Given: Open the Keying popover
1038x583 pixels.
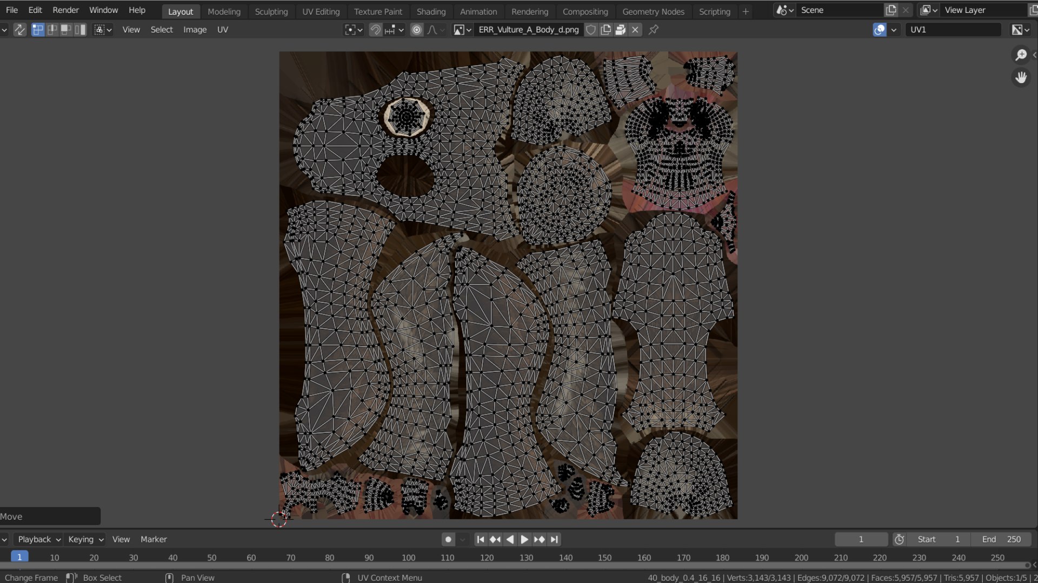Looking at the screenshot, I should (85, 539).
